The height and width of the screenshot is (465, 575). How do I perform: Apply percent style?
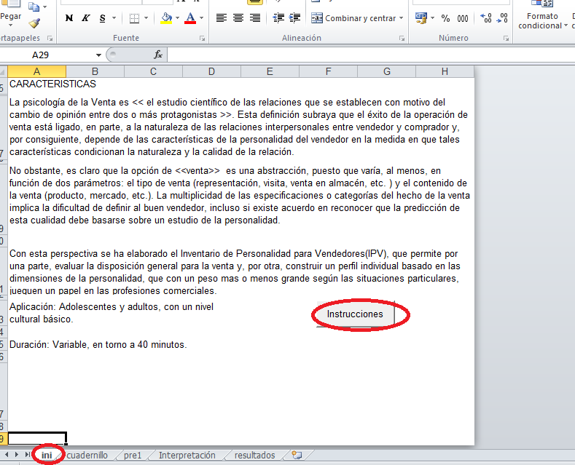point(445,18)
